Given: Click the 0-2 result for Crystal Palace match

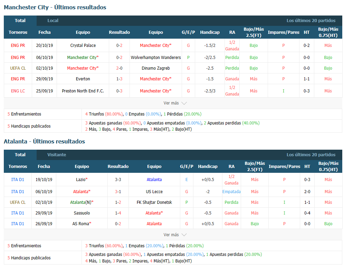Looking at the screenshot, I should pos(120,45).
